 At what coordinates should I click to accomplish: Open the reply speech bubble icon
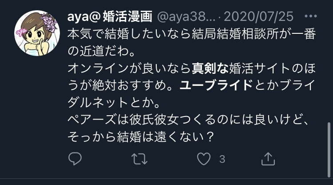[x=75, y=159]
